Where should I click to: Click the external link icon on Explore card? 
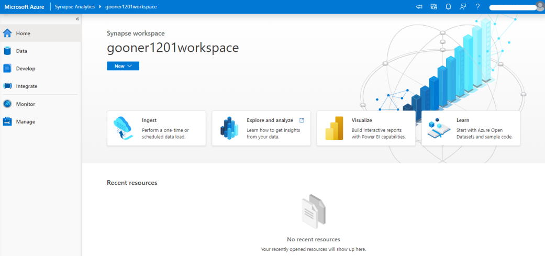[x=302, y=120]
